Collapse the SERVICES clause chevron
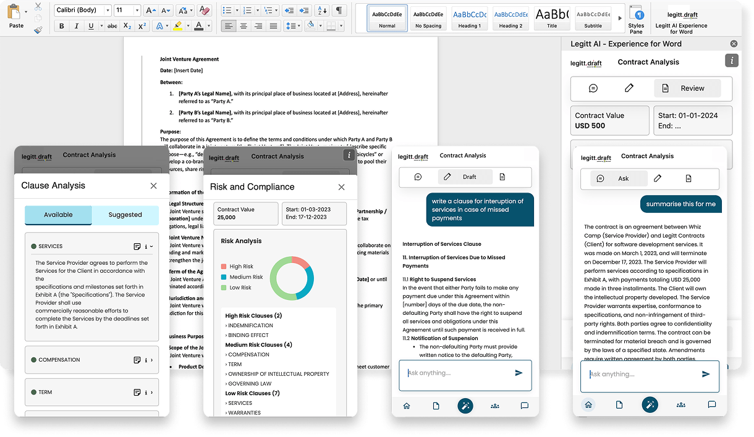This screenshot has width=754, height=437. (x=152, y=246)
